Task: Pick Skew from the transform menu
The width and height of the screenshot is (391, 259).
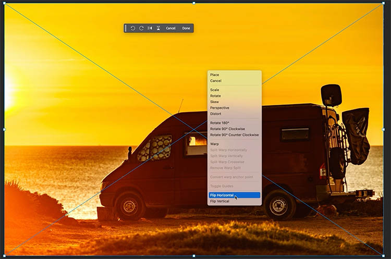Action: [x=215, y=102]
